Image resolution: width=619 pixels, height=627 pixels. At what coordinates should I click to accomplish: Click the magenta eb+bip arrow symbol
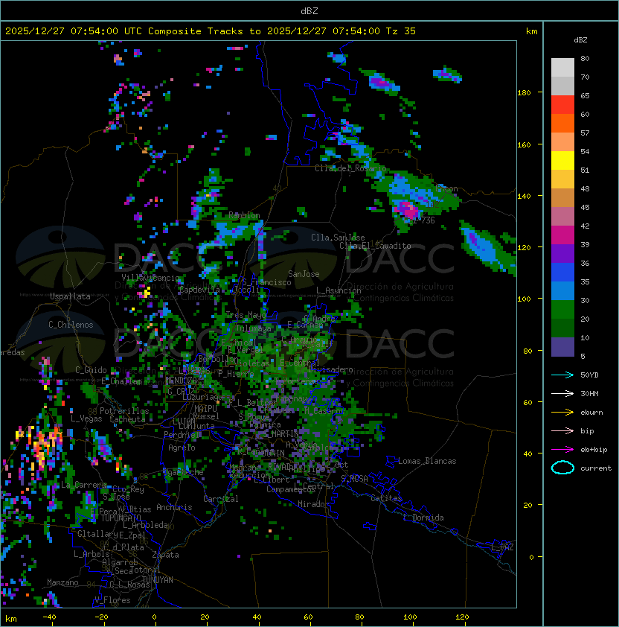562,450
